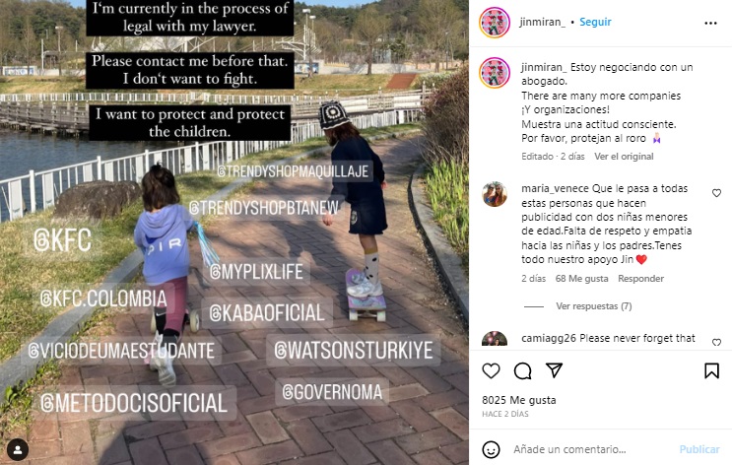Open 68 Me gusta on comment
The image size is (732, 465).
pyautogui.click(x=581, y=279)
